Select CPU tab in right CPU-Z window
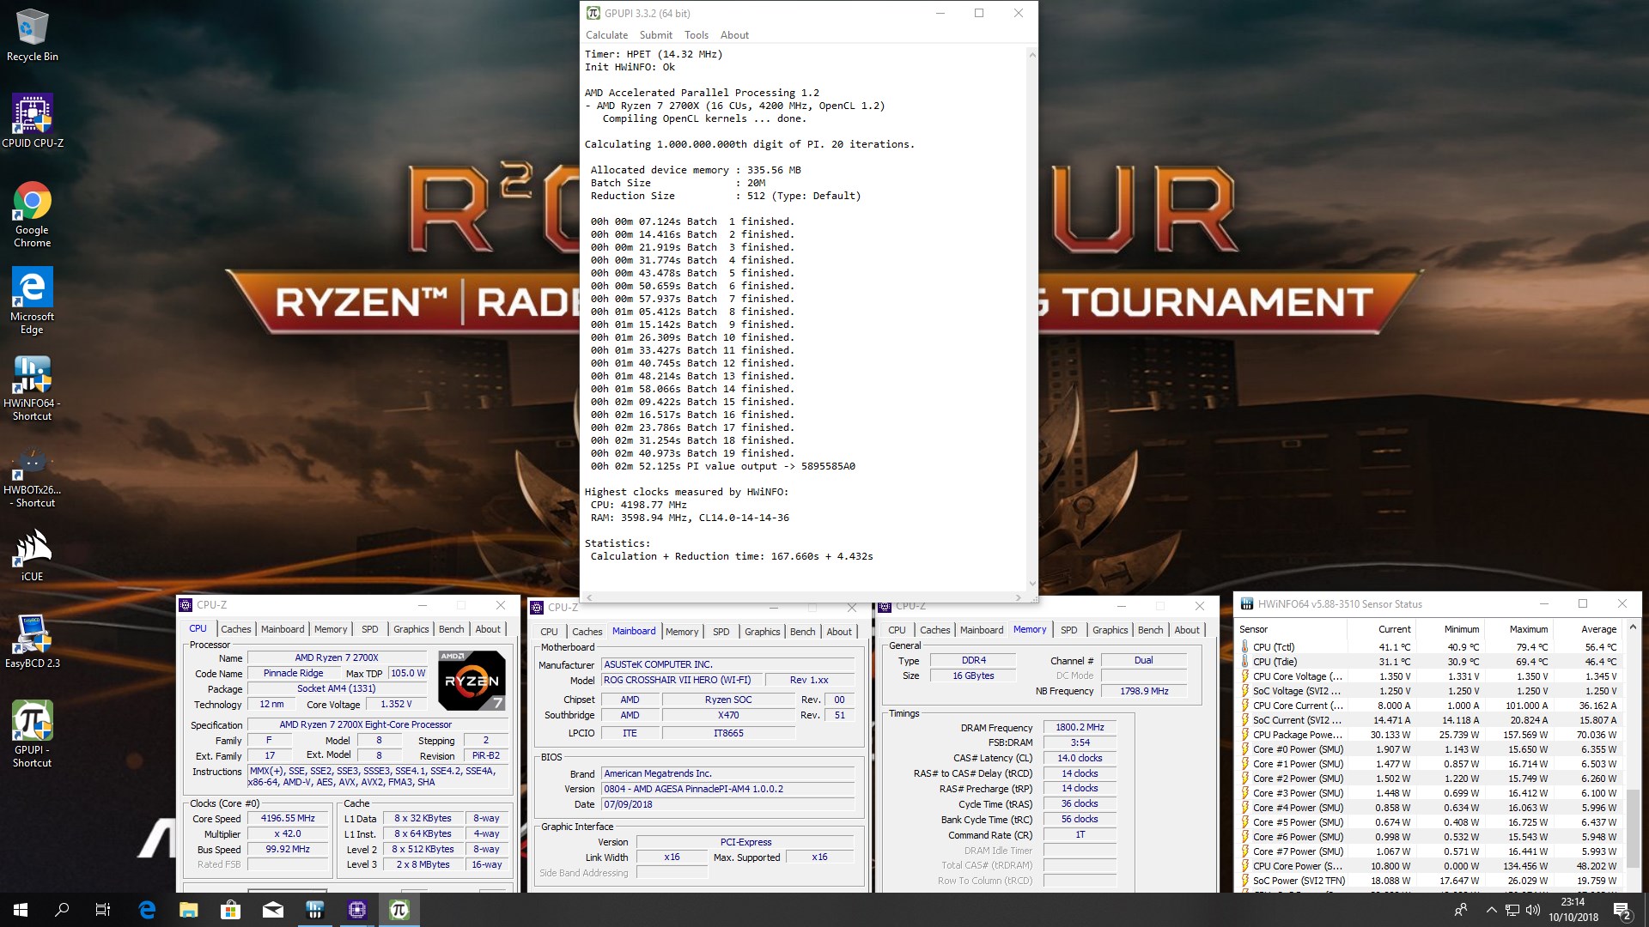This screenshot has width=1649, height=927. [897, 630]
